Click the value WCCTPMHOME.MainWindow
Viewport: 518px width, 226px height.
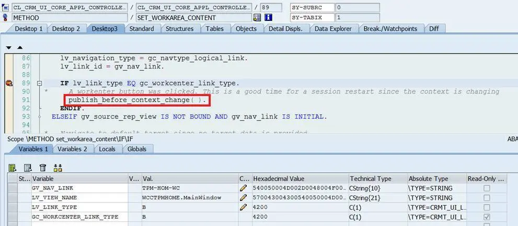click(x=182, y=198)
